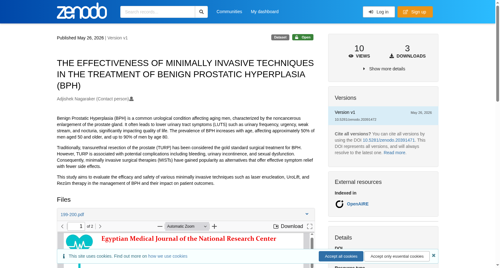Click the search records input field
The width and height of the screenshot is (500, 268).
(x=157, y=12)
